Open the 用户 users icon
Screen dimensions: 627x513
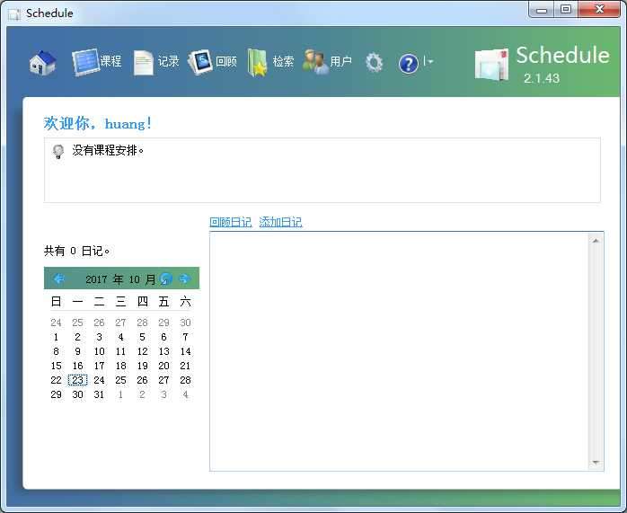(315, 62)
